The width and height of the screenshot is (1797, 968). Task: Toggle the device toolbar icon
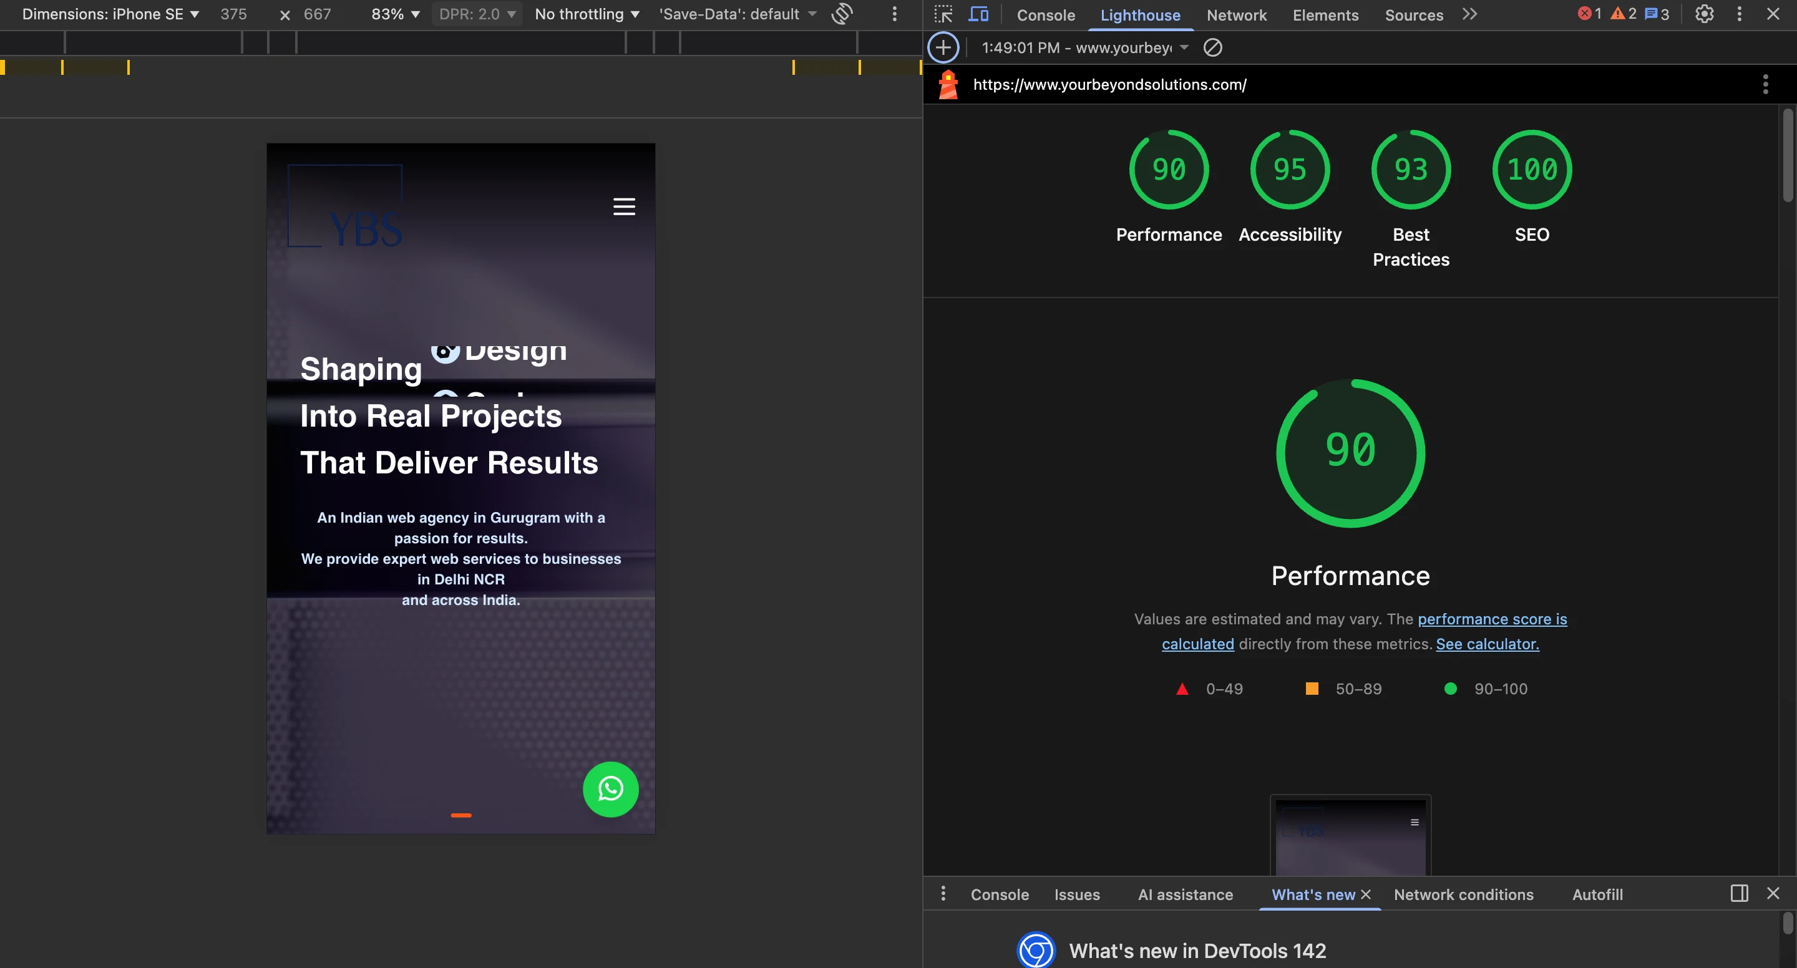point(979,14)
